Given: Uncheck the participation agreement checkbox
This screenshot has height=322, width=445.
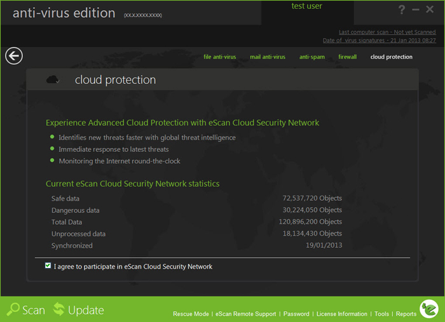Looking at the screenshot, I should 48,265.
